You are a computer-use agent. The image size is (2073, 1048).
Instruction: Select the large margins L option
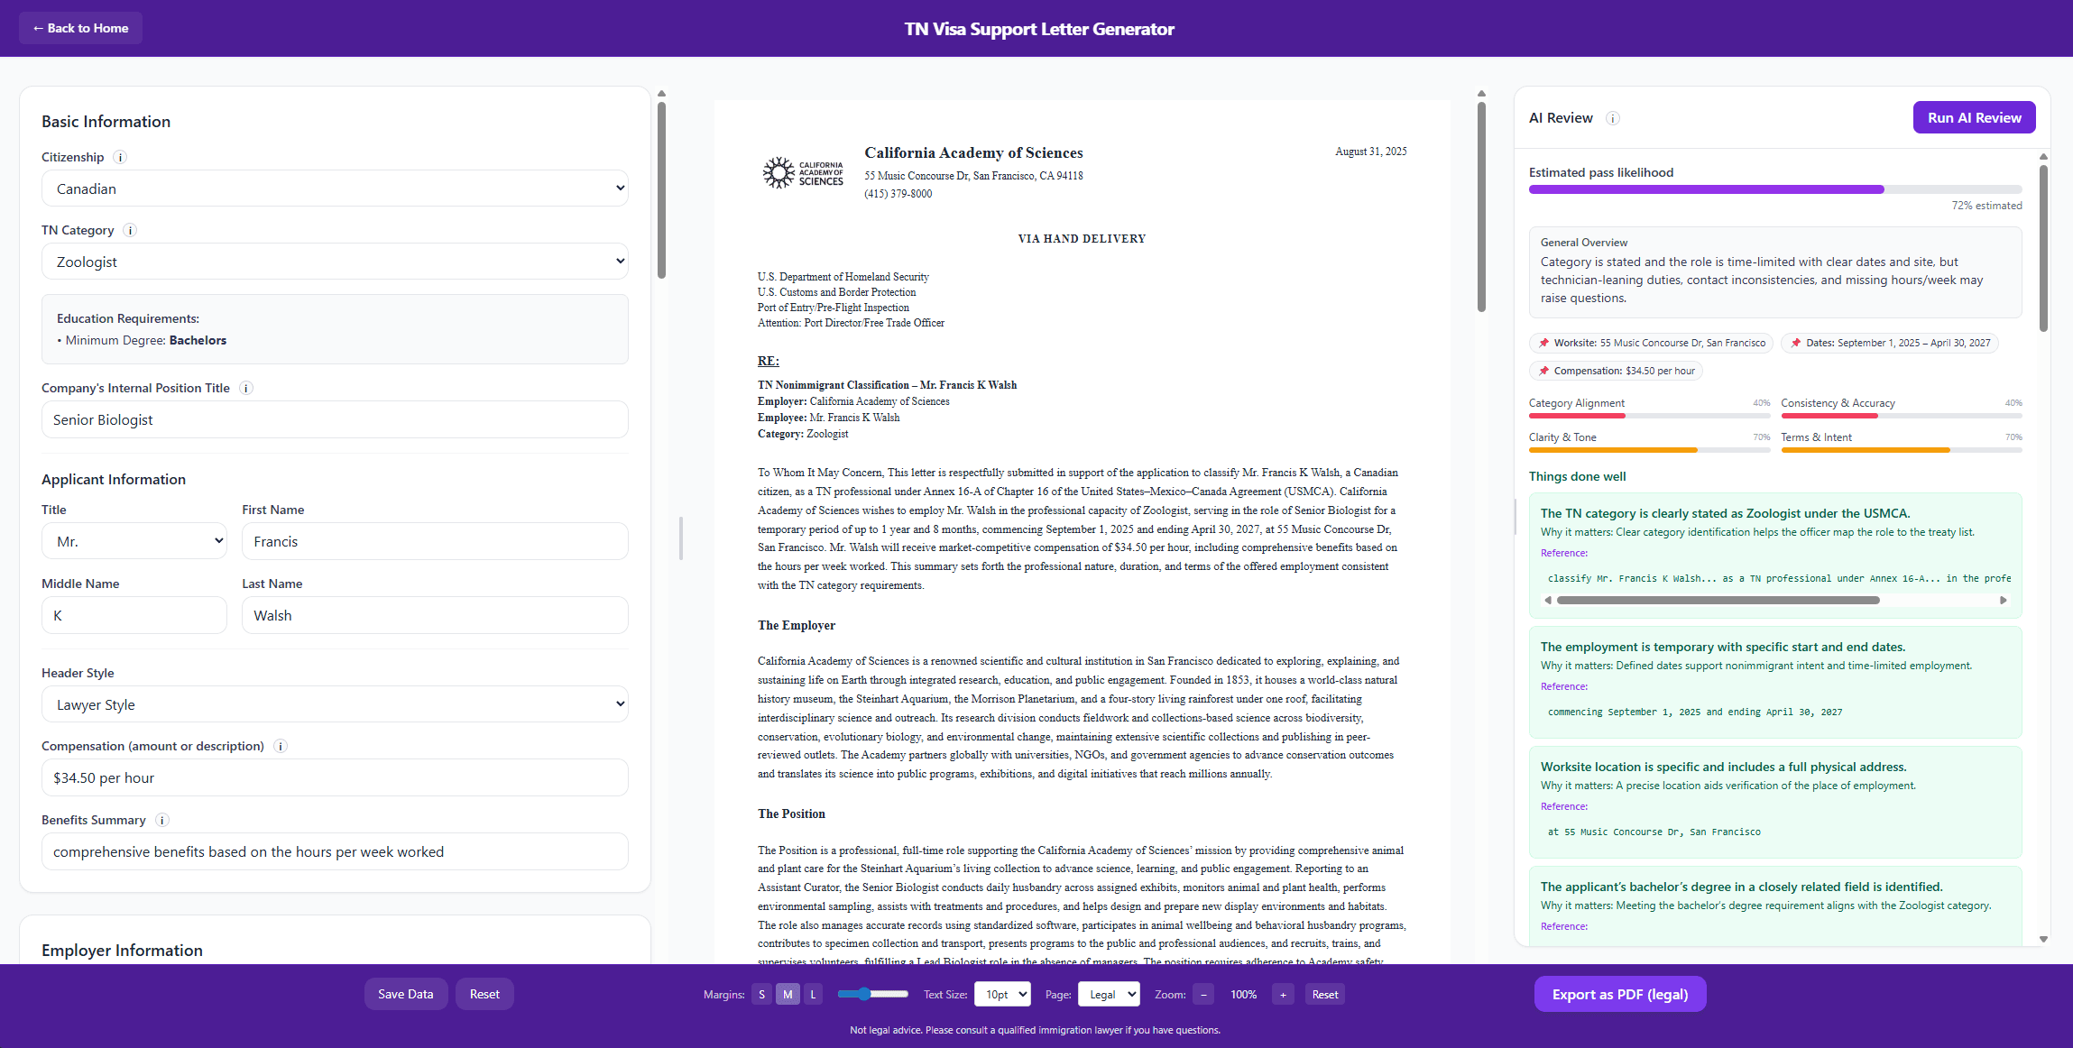click(x=813, y=994)
